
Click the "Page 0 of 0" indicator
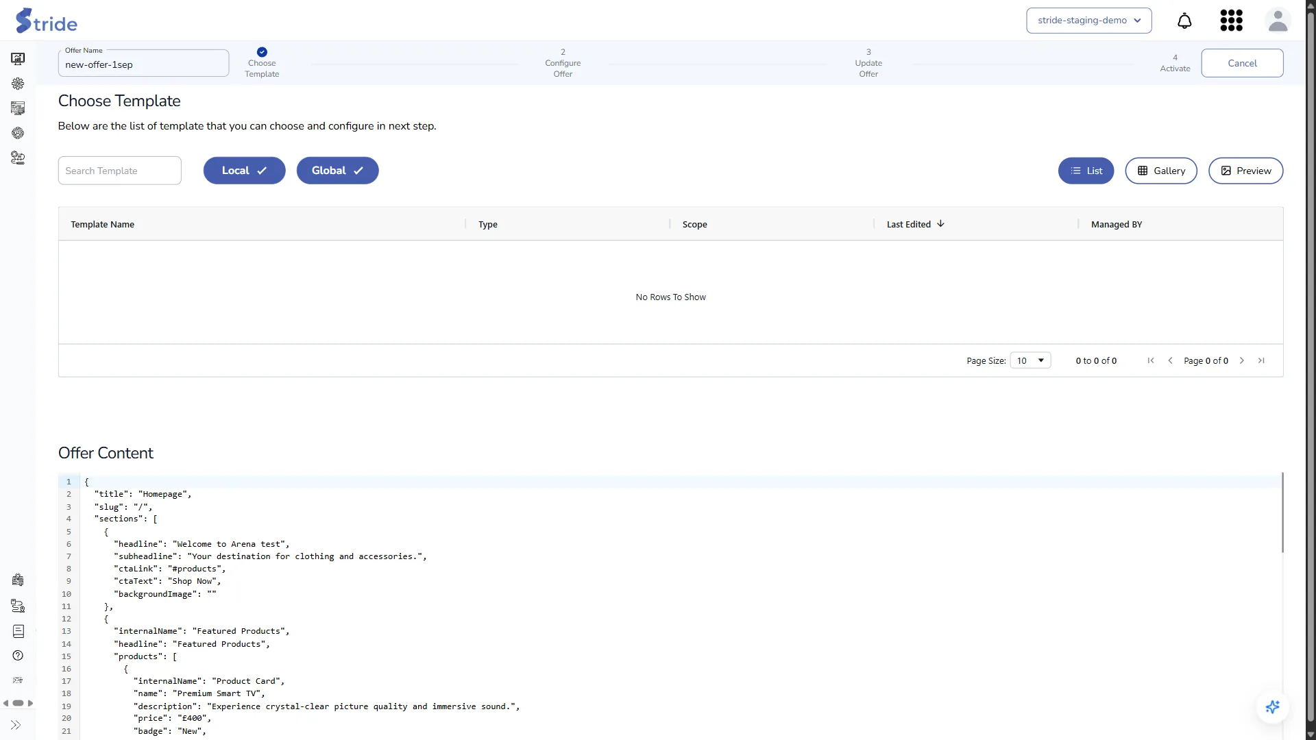pyautogui.click(x=1206, y=360)
